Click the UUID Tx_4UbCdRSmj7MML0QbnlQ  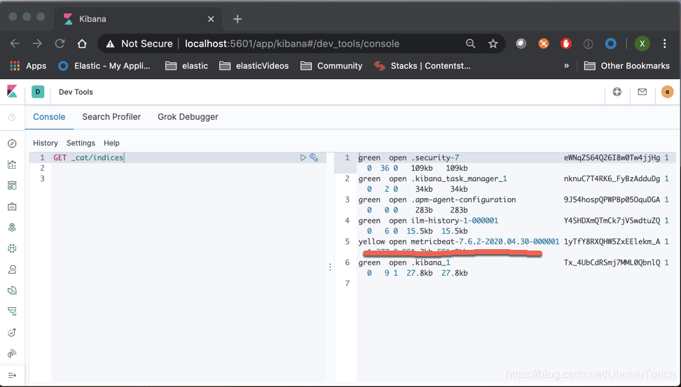click(612, 262)
